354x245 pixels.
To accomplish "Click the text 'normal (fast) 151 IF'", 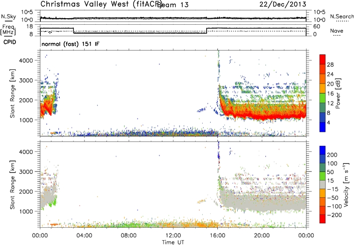I will tap(70, 44).
